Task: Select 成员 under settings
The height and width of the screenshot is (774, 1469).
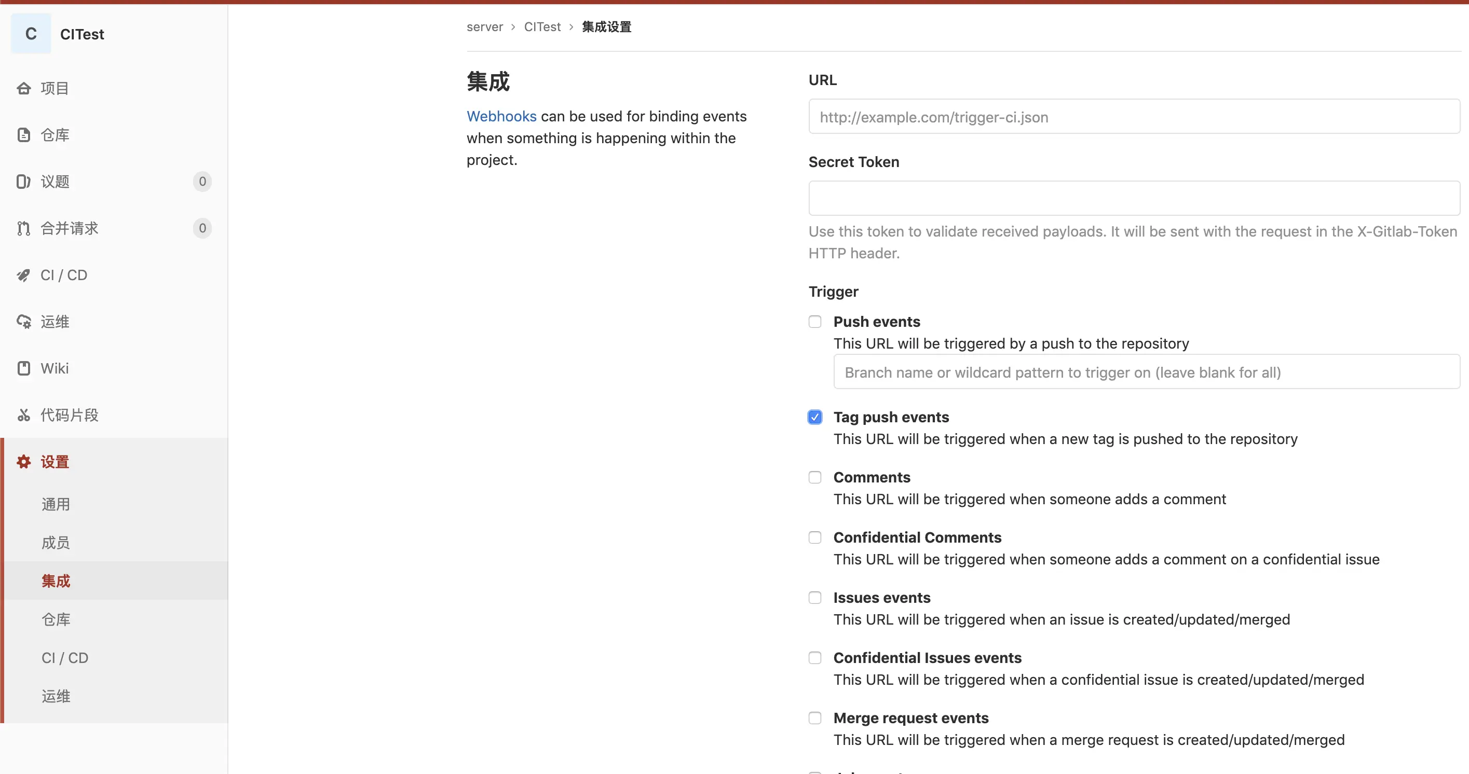Action: [x=56, y=543]
